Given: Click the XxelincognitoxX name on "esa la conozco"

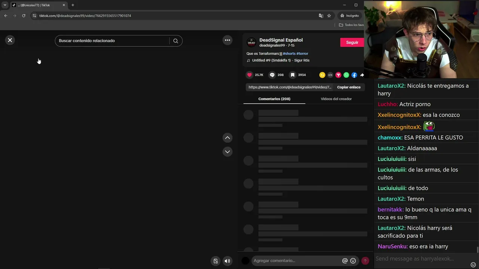Looking at the screenshot, I should 399,115.
